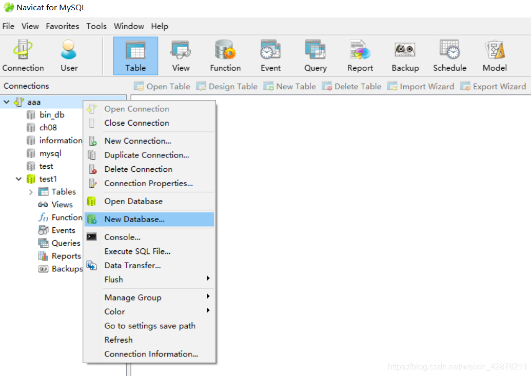Choose Execute SQL File... menu entry
This screenshot has height=376, width=531.
[x=149, y=251]
